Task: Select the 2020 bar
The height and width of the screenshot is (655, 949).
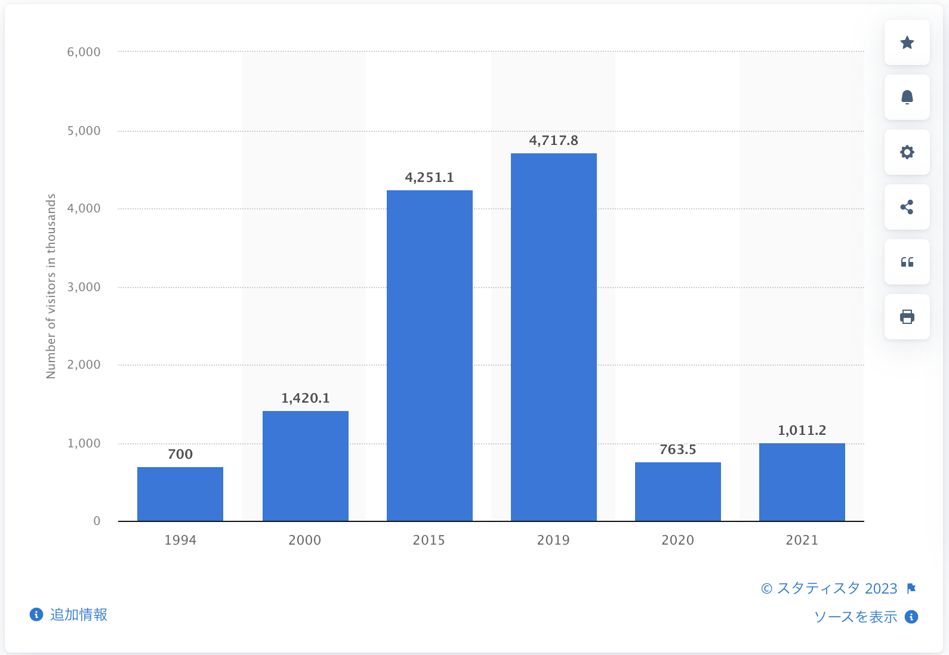Action: [x=677, y=492]
